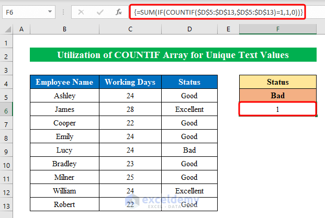
Task: Select result cell F6 showing 1
Action: (x=278, y=109)
